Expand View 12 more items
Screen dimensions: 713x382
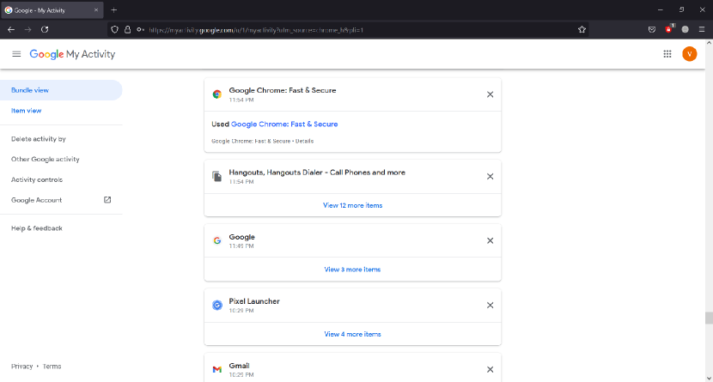click(x=352, y=205)
